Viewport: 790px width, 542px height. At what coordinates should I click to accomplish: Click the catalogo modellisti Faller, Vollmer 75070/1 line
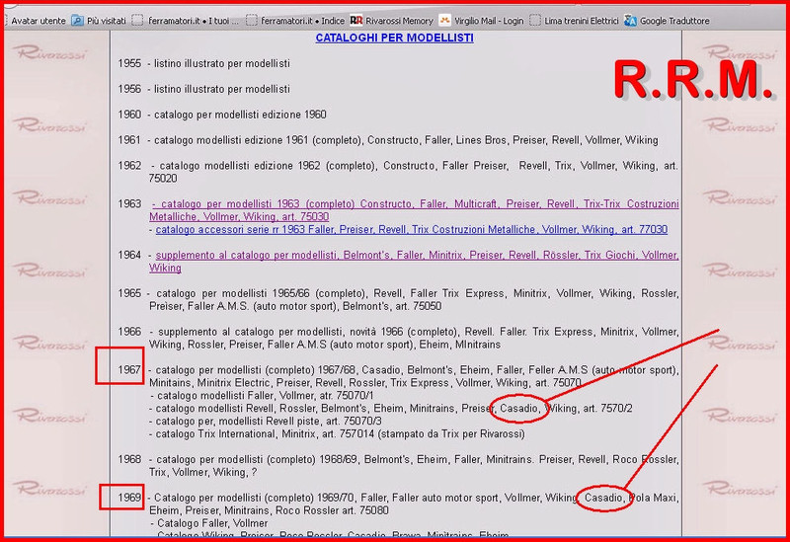tap(262, 396)
